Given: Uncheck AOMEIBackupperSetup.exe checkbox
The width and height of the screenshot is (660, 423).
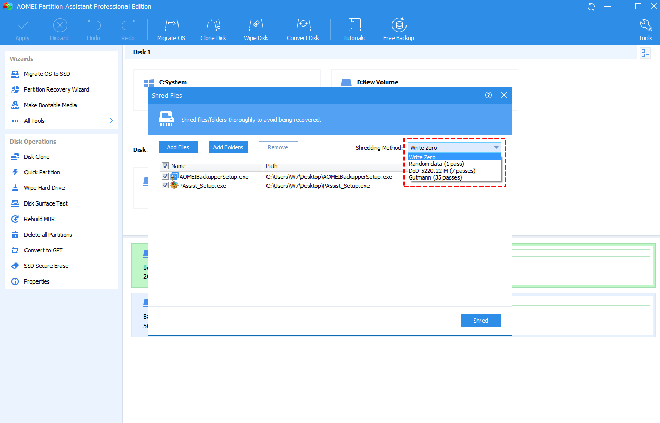Looking at the screenshot, I should 165,176.
